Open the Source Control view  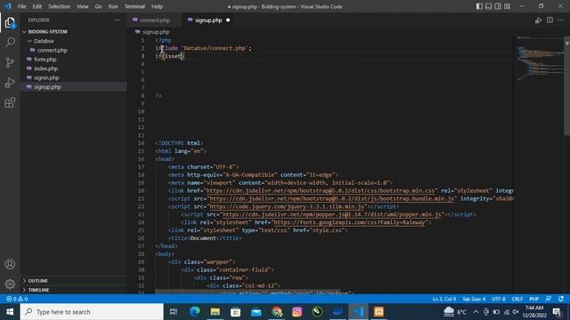[10, 62]
